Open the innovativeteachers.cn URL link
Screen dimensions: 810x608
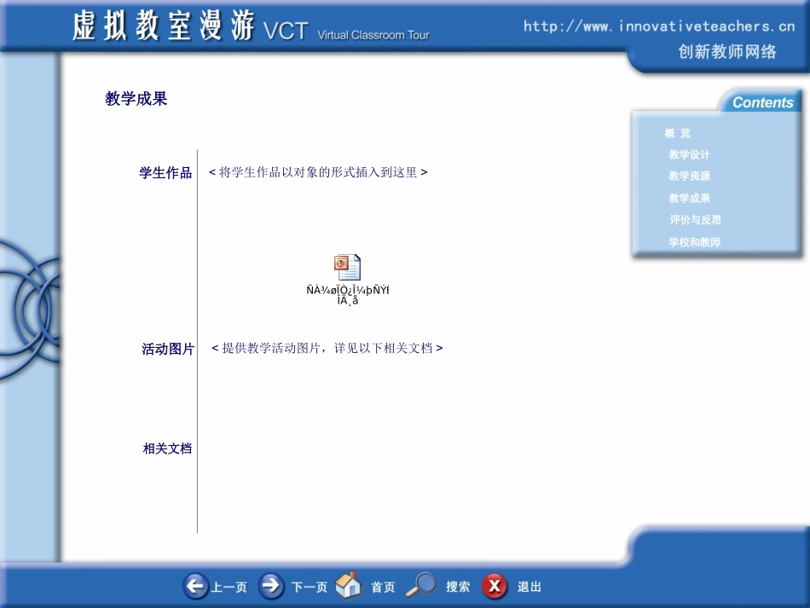coord(658,26)
